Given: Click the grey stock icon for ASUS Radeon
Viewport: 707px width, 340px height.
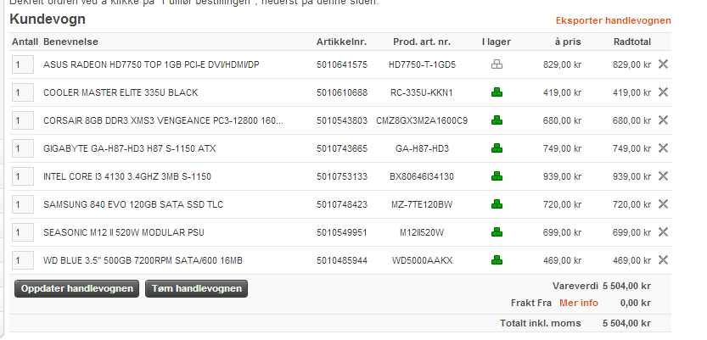Looking at the screenshot, I should 497,64.
